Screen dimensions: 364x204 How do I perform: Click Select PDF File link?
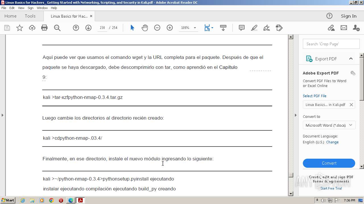[315, 96]
